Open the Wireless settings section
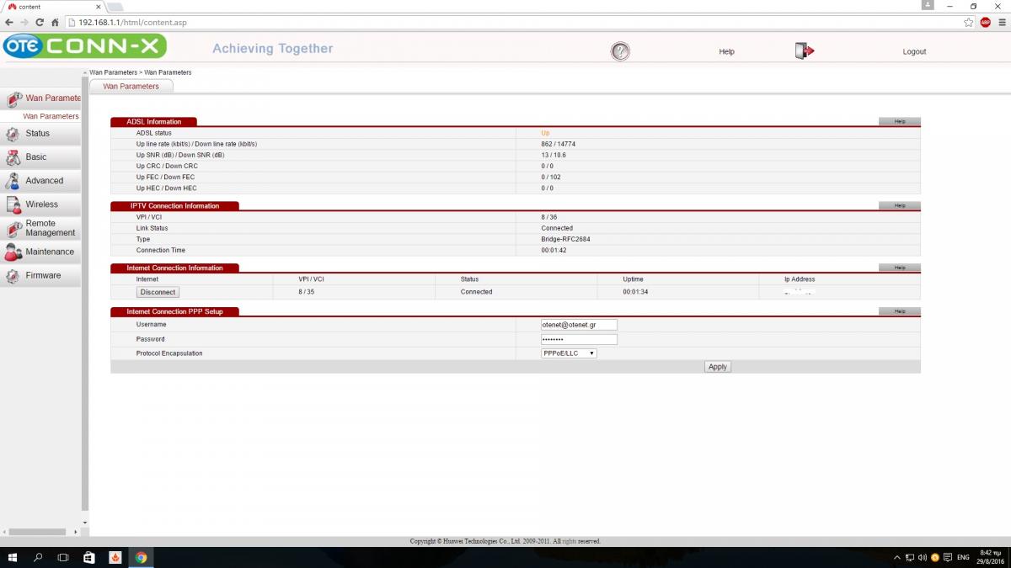 [41, 204]
